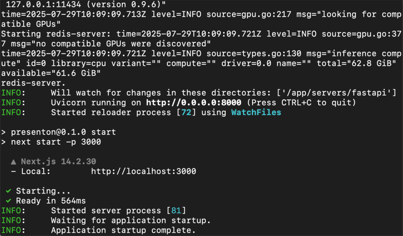This screenshot has height=236, width=403.
Task: Click the '/app/servers/fastapi' directory path
Action: pos(336,93)
